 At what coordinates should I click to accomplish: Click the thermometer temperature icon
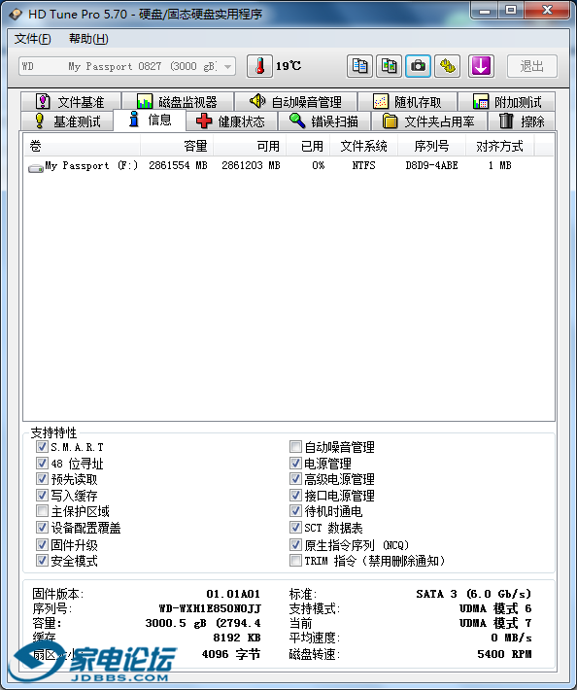[259, 66]
